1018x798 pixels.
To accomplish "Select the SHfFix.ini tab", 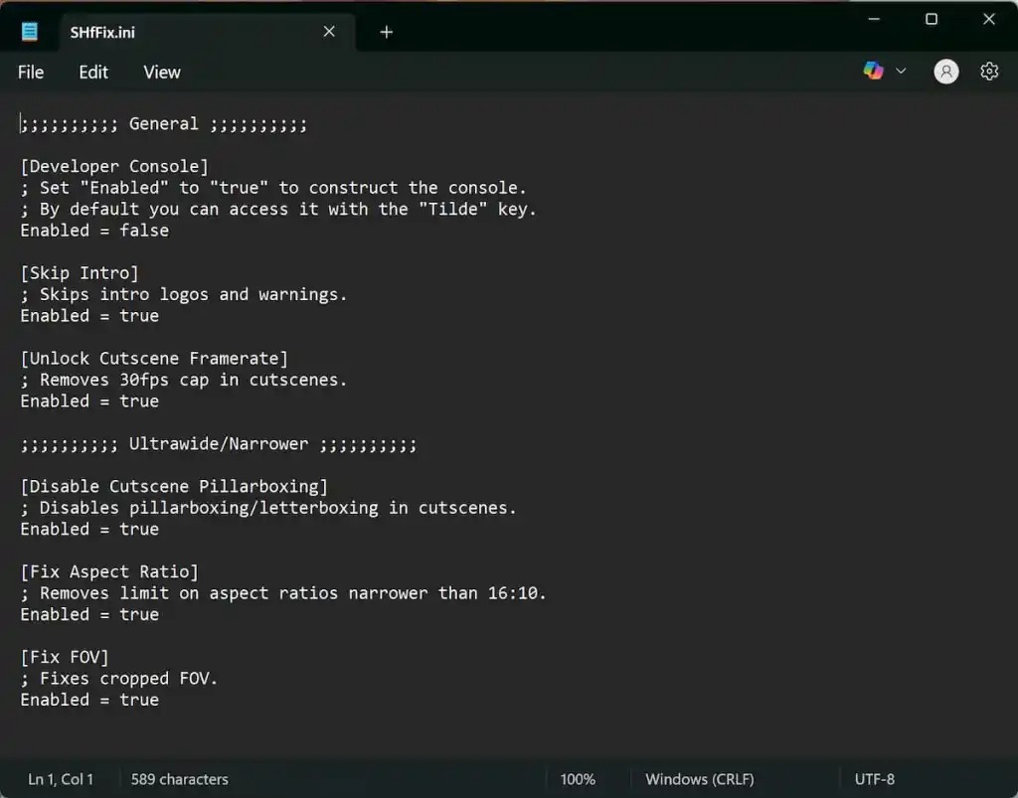I will (149, 32).
